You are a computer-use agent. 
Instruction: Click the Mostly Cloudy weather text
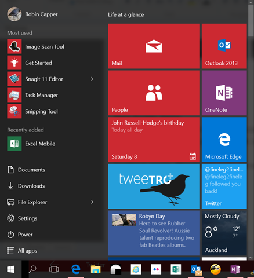click(222, 216)
